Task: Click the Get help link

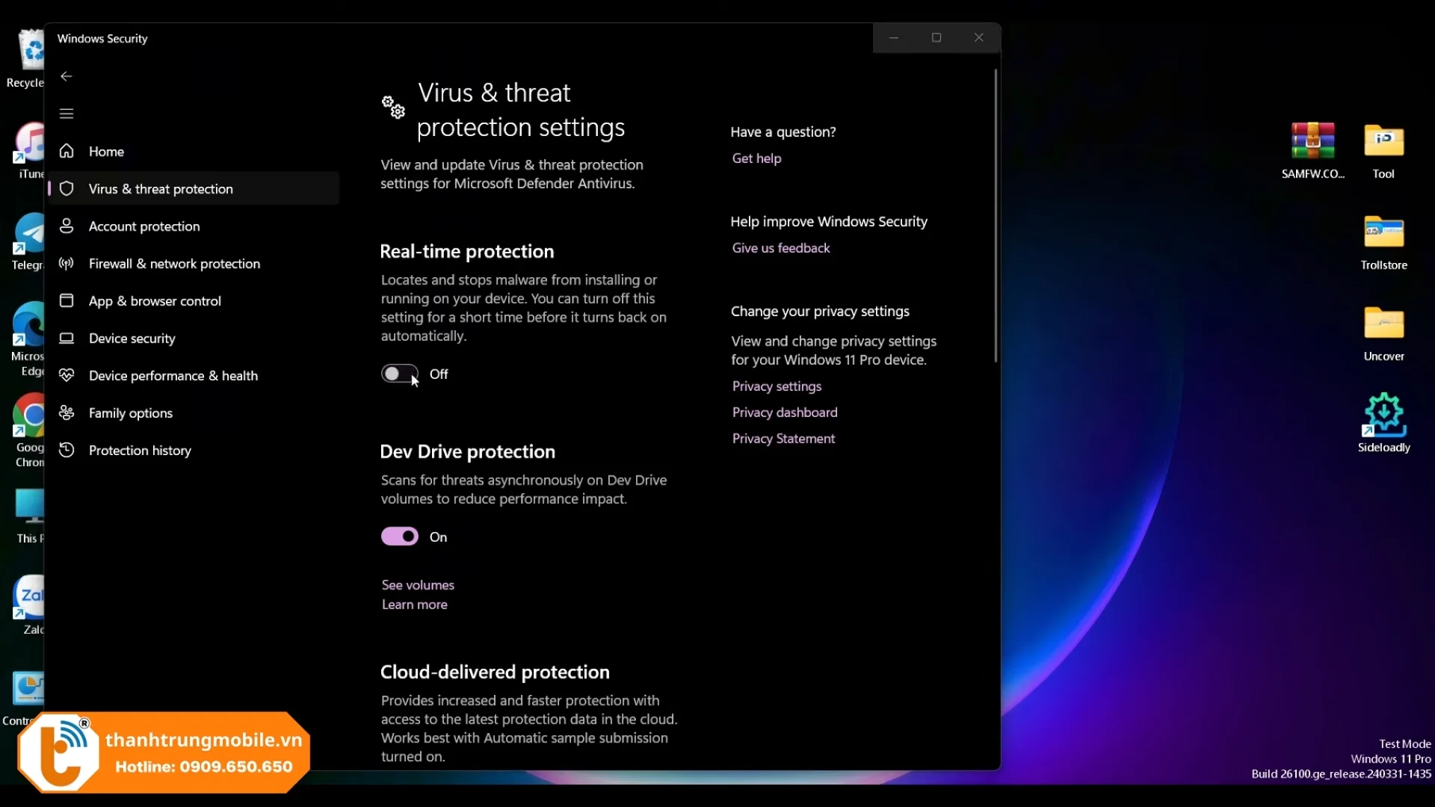Action: click(756, 158)
